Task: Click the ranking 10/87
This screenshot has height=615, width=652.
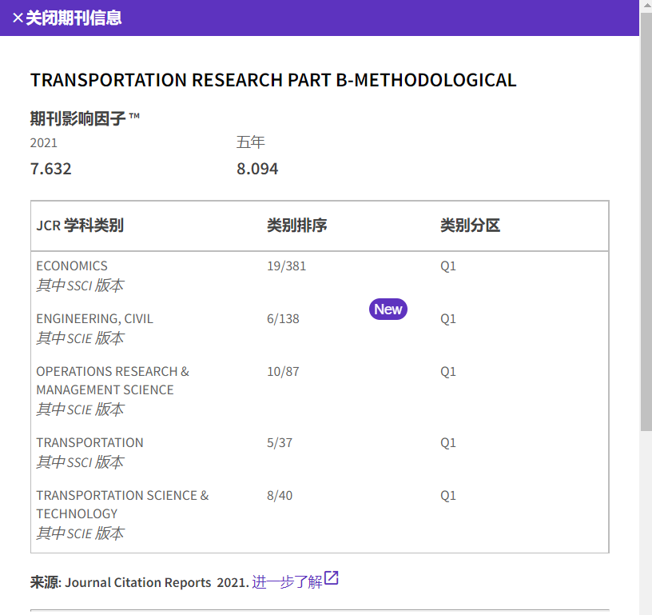Action: coord(283,372)
